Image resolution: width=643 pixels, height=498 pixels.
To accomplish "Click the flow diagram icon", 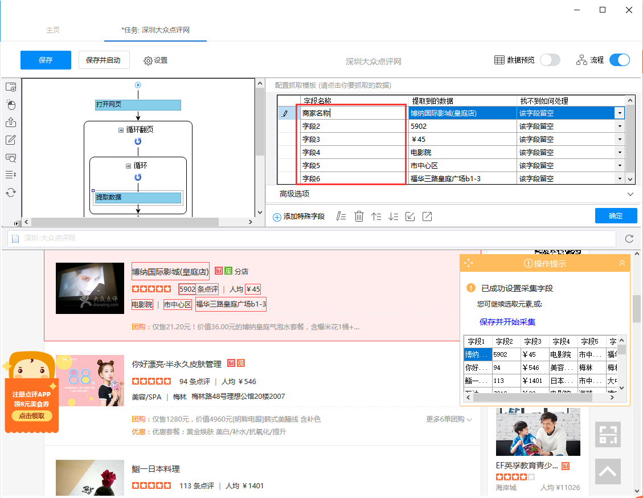I will pos(581,60).
